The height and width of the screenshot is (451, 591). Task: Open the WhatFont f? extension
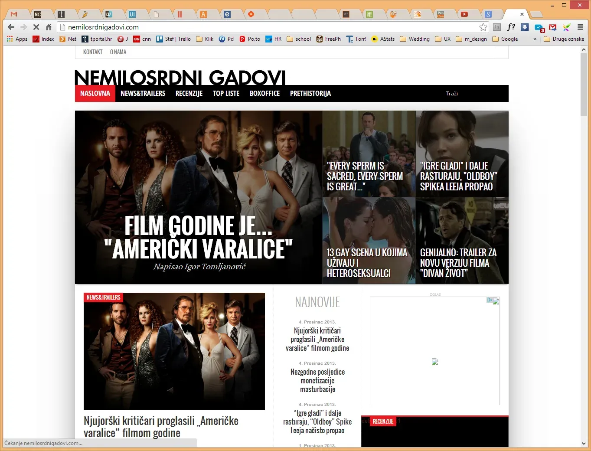pos(511,27)
